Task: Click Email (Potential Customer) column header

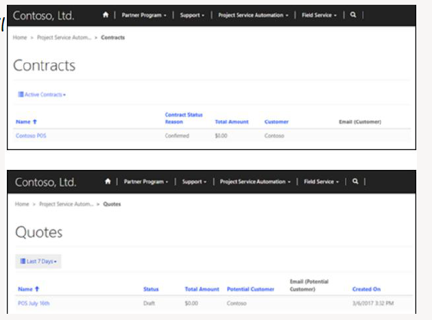Action: point(309,285)
